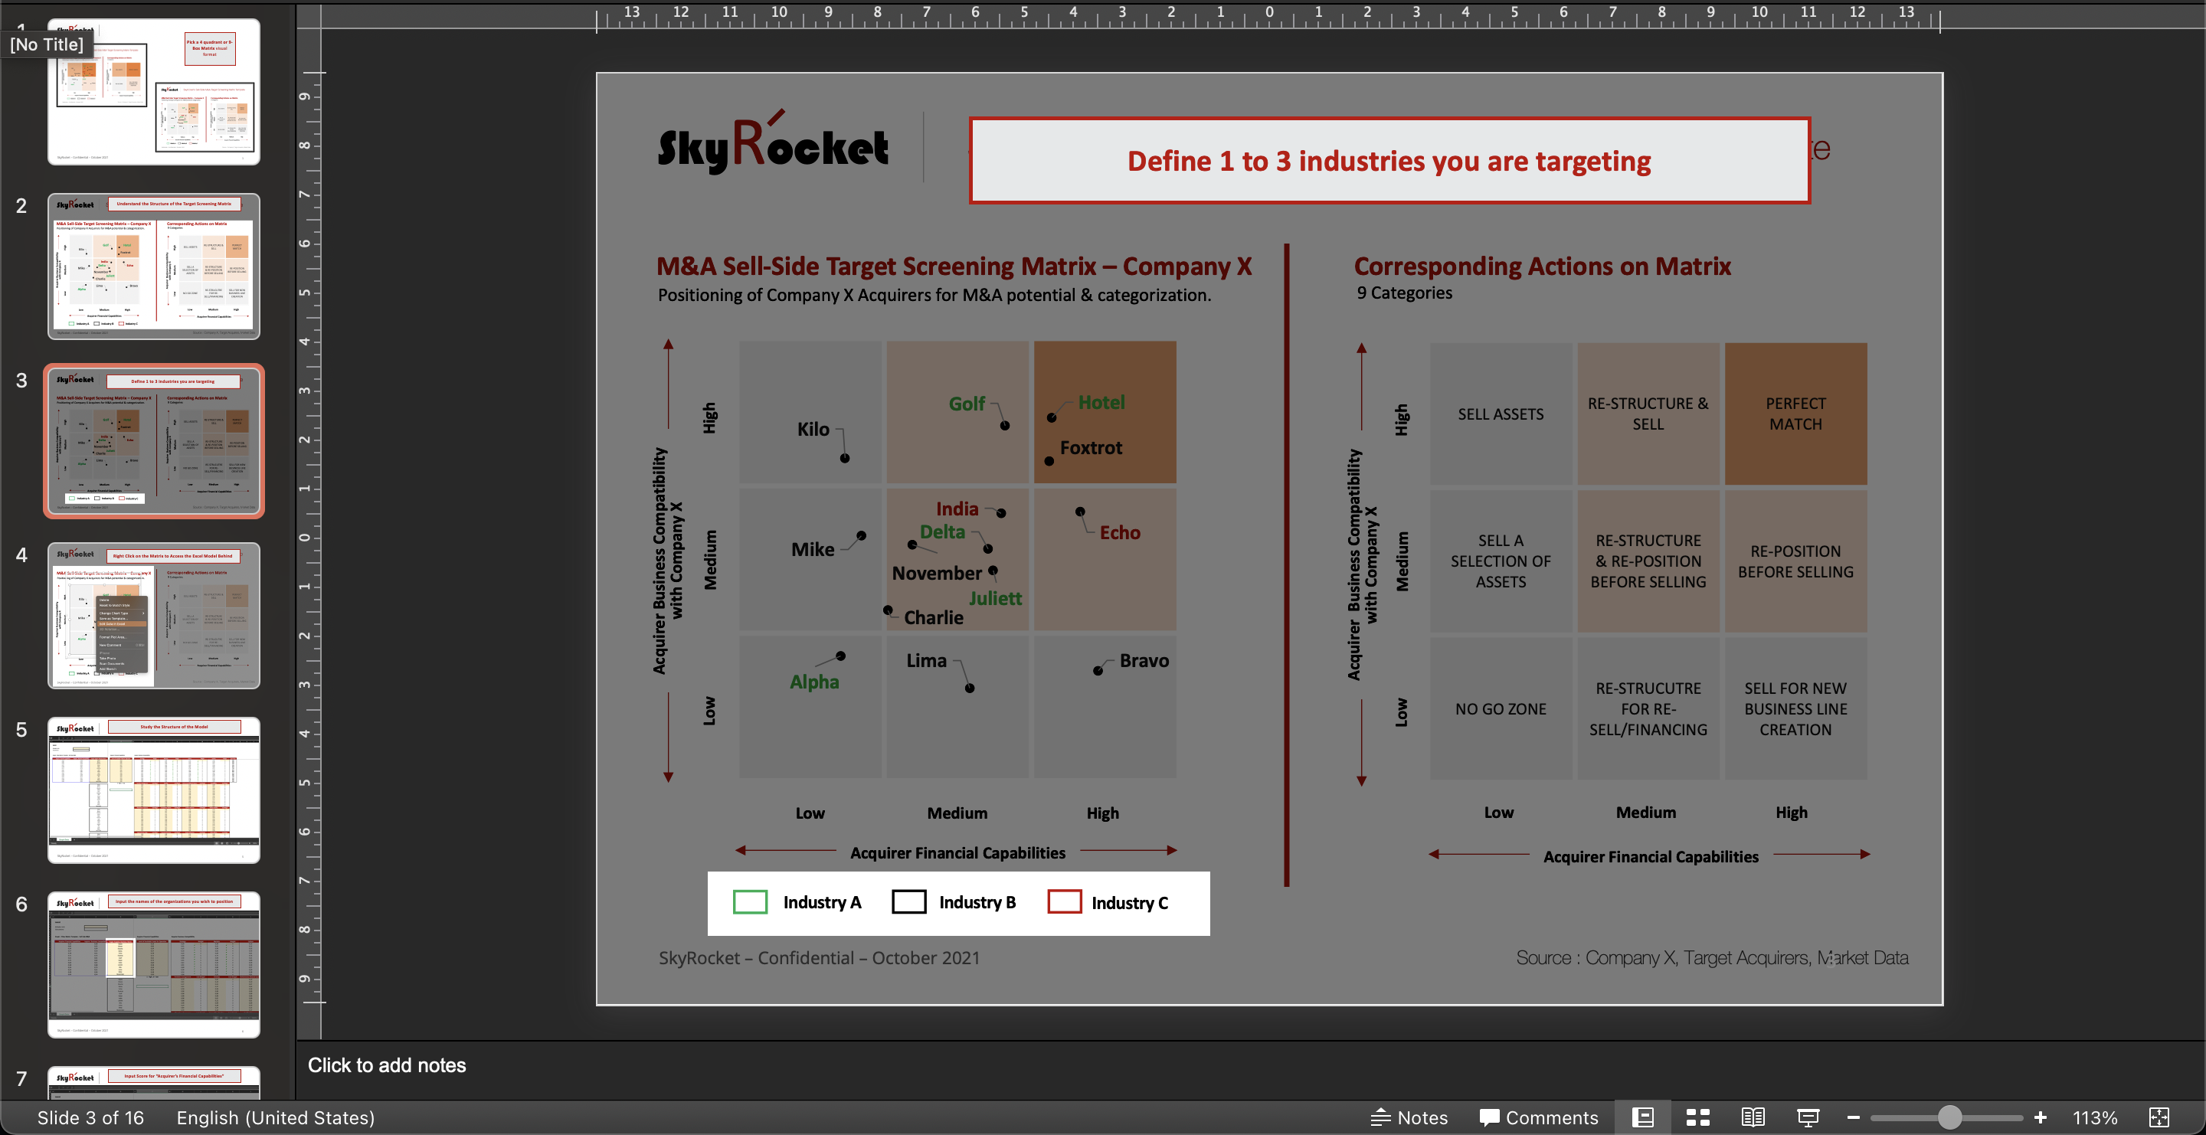
Task: Click the 'Foxtrot' data label
Action: [1090, 448]
